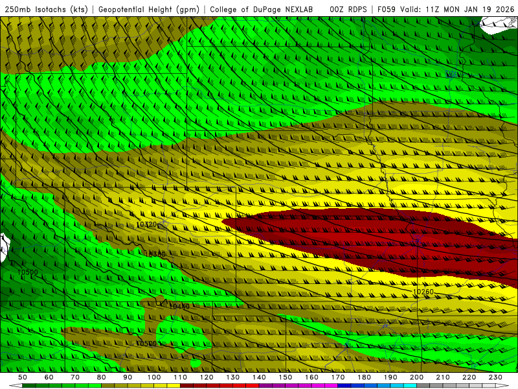Click the 220 value on the color scale
The width and height of the screenshot is (518, 389).
point(469,377)
